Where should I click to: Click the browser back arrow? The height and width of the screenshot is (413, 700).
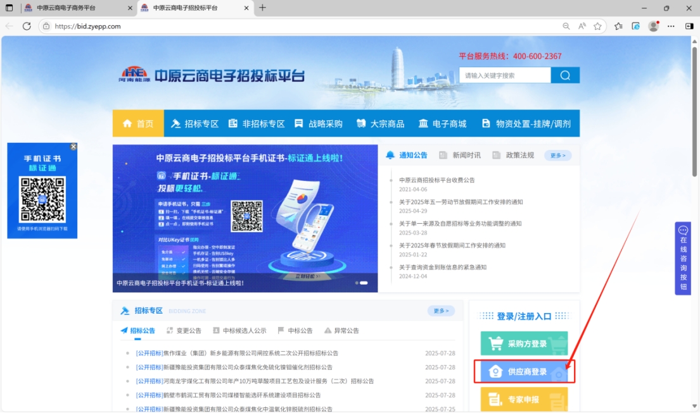click(10, 27)
